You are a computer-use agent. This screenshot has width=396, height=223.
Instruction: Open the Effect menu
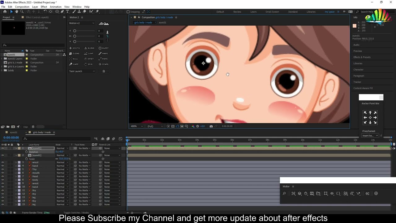[x=44, y=7]
